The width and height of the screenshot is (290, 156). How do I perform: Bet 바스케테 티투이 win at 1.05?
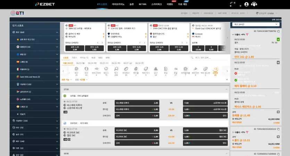pyautogui.click(x=137, y=103)
